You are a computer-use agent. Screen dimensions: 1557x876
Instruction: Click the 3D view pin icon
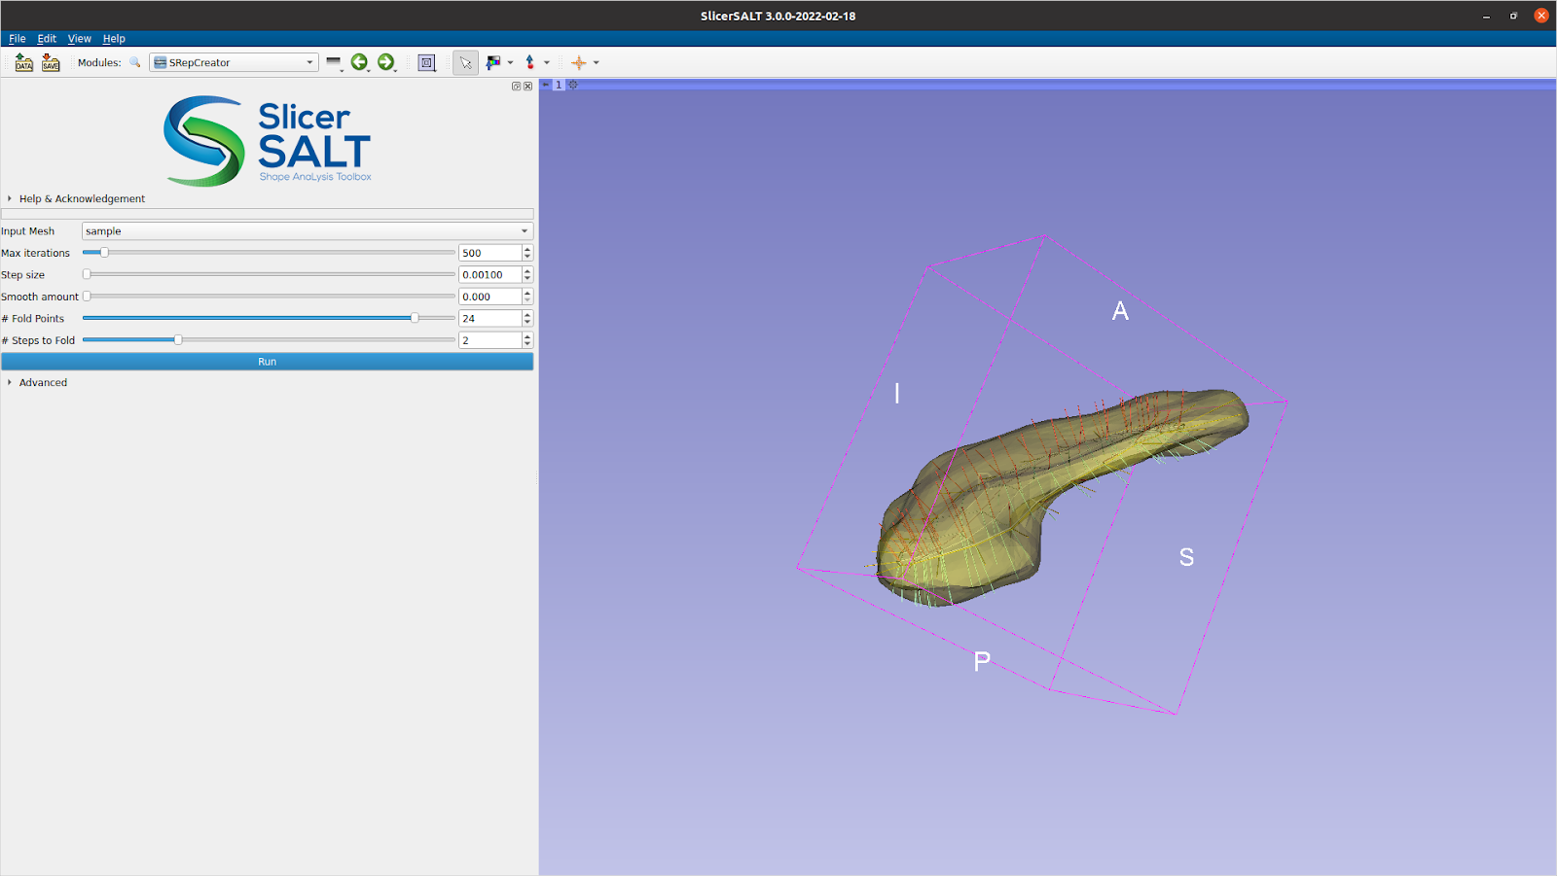(546, 85)
